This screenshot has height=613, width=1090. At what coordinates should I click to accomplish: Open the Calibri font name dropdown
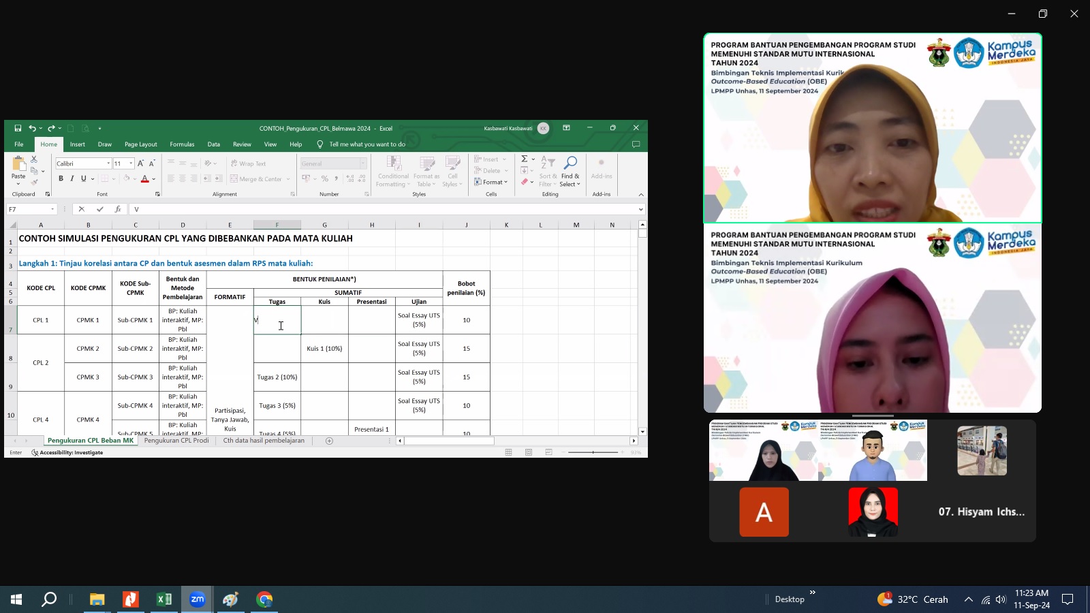tap(108, 163)
